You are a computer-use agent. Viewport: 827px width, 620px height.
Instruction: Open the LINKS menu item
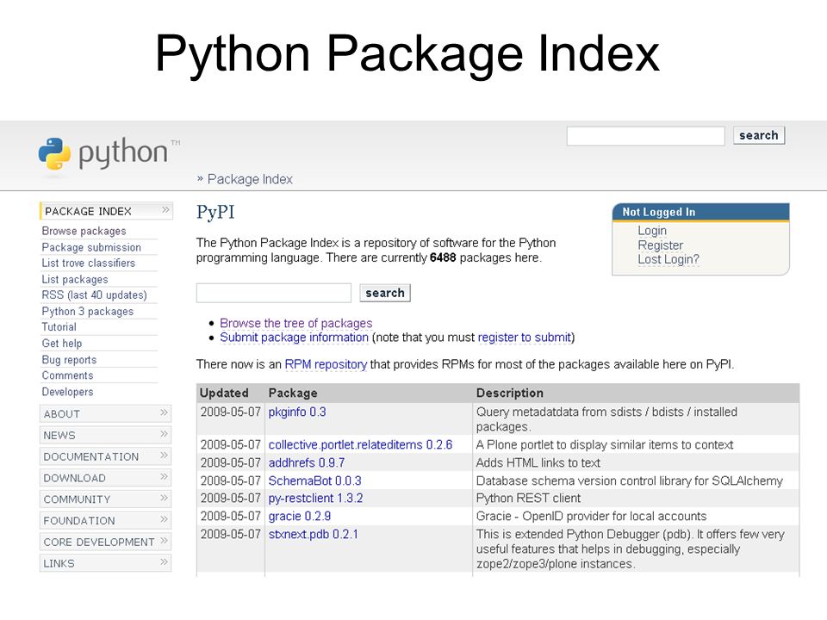point(105,563)
